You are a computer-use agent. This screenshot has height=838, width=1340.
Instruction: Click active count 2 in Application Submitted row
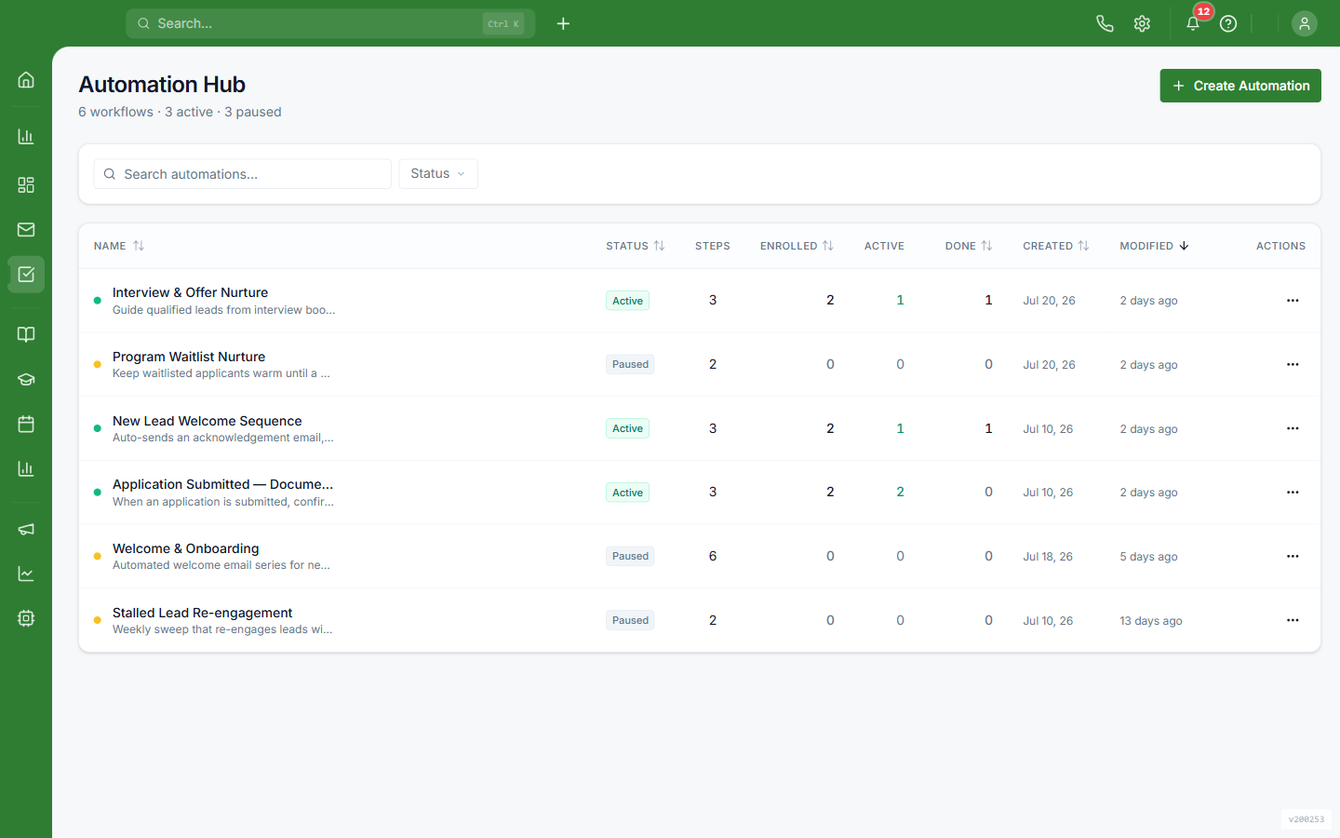[900, 492]
